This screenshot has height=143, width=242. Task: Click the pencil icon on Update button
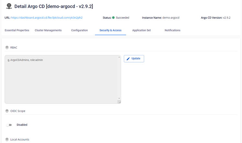pos(128,59)
